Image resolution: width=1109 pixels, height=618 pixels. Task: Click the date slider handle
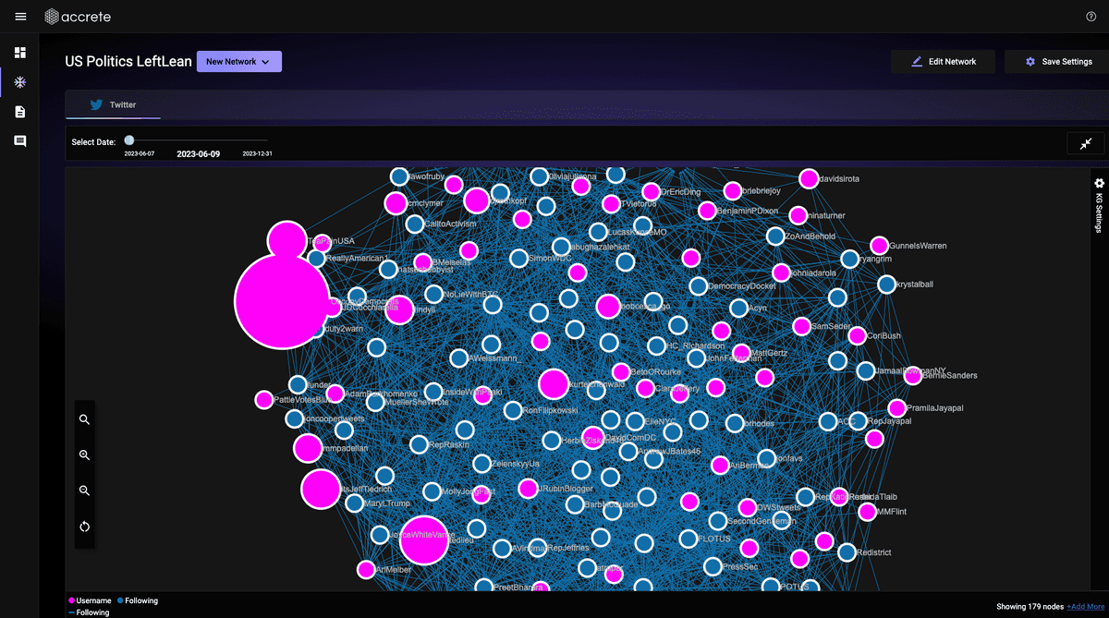[x=129, y=140]
